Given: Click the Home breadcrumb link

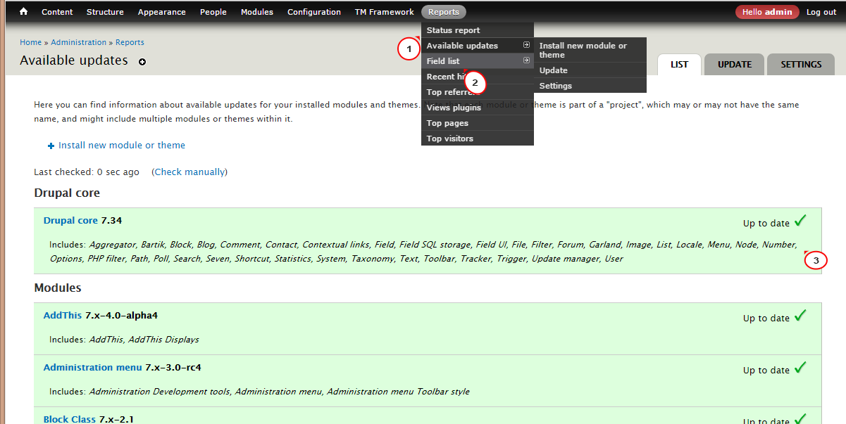Looking at the screenshot, I should pyautogui.click(x=30, y=42).
